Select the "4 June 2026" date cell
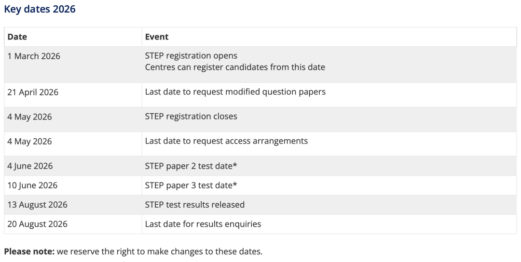The height and width of the screenshot is (262, 521). [30, 166]
